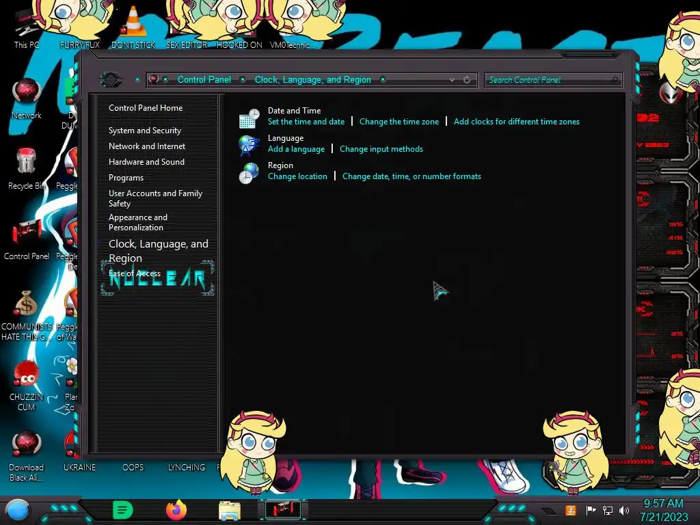700x525 pixels.
Task: Click the Java tray icon
Action: click(x=571, y=510)
